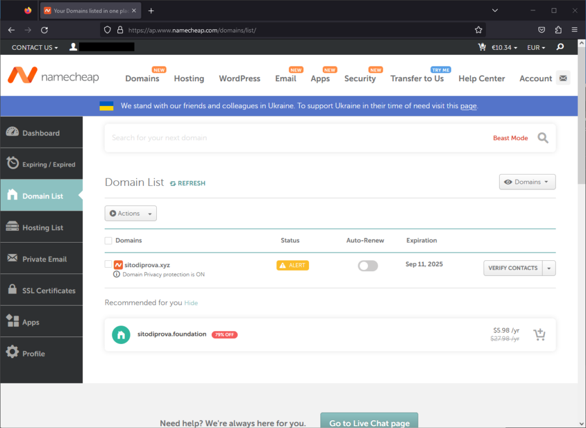Click the Verify Contacts button
586x428 pixels.
[x=513, y=268]
